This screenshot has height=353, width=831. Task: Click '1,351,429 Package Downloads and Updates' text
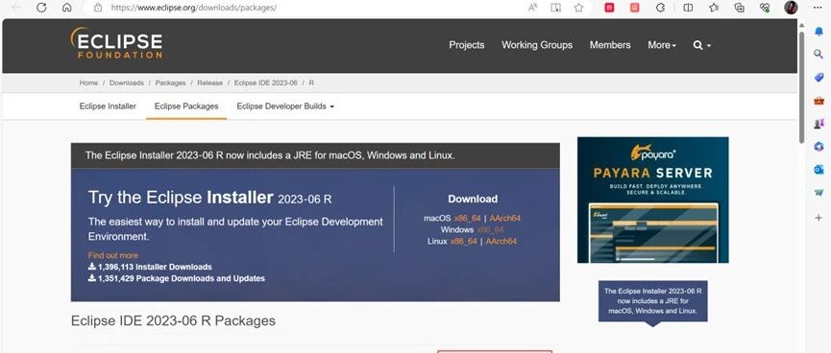182,278
